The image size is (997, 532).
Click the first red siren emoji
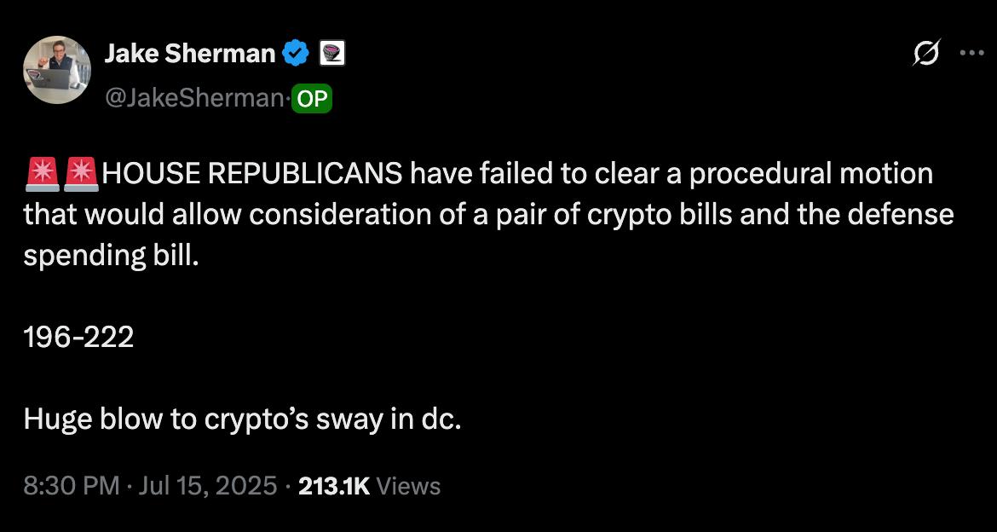click(43, 175)
